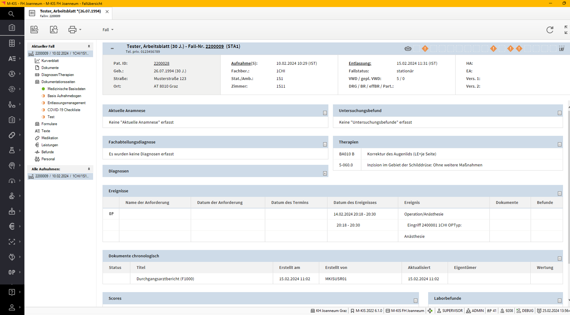The image size is (570, 315).
Task: Click the ADMIN group status entry
Action: coord(475,311)
